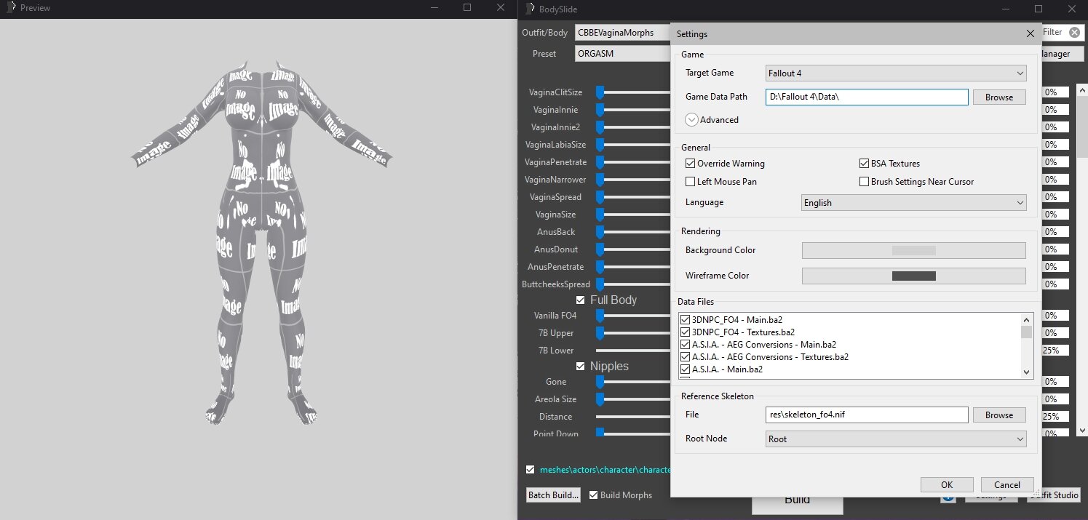1088x520 pixels.
Task: Uncheck the BSA Textures option
Action: tap(865, 164)
